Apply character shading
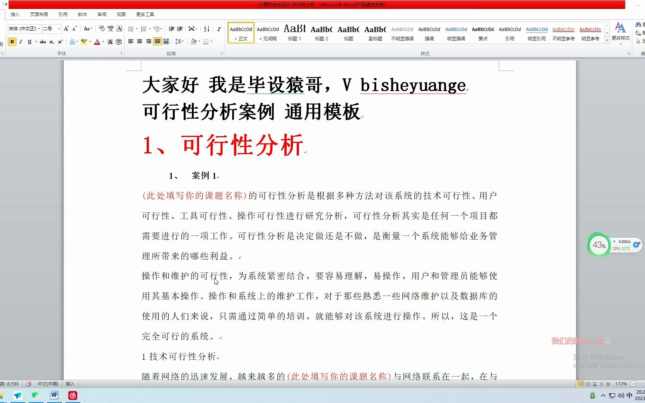This screenshot has height=403, width=645. point(110,42)
